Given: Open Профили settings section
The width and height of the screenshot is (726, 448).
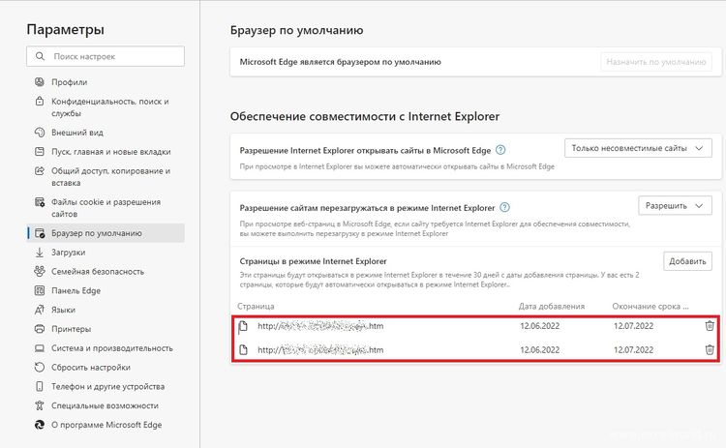Looking at the screenshot, I should tap(70, 82).
